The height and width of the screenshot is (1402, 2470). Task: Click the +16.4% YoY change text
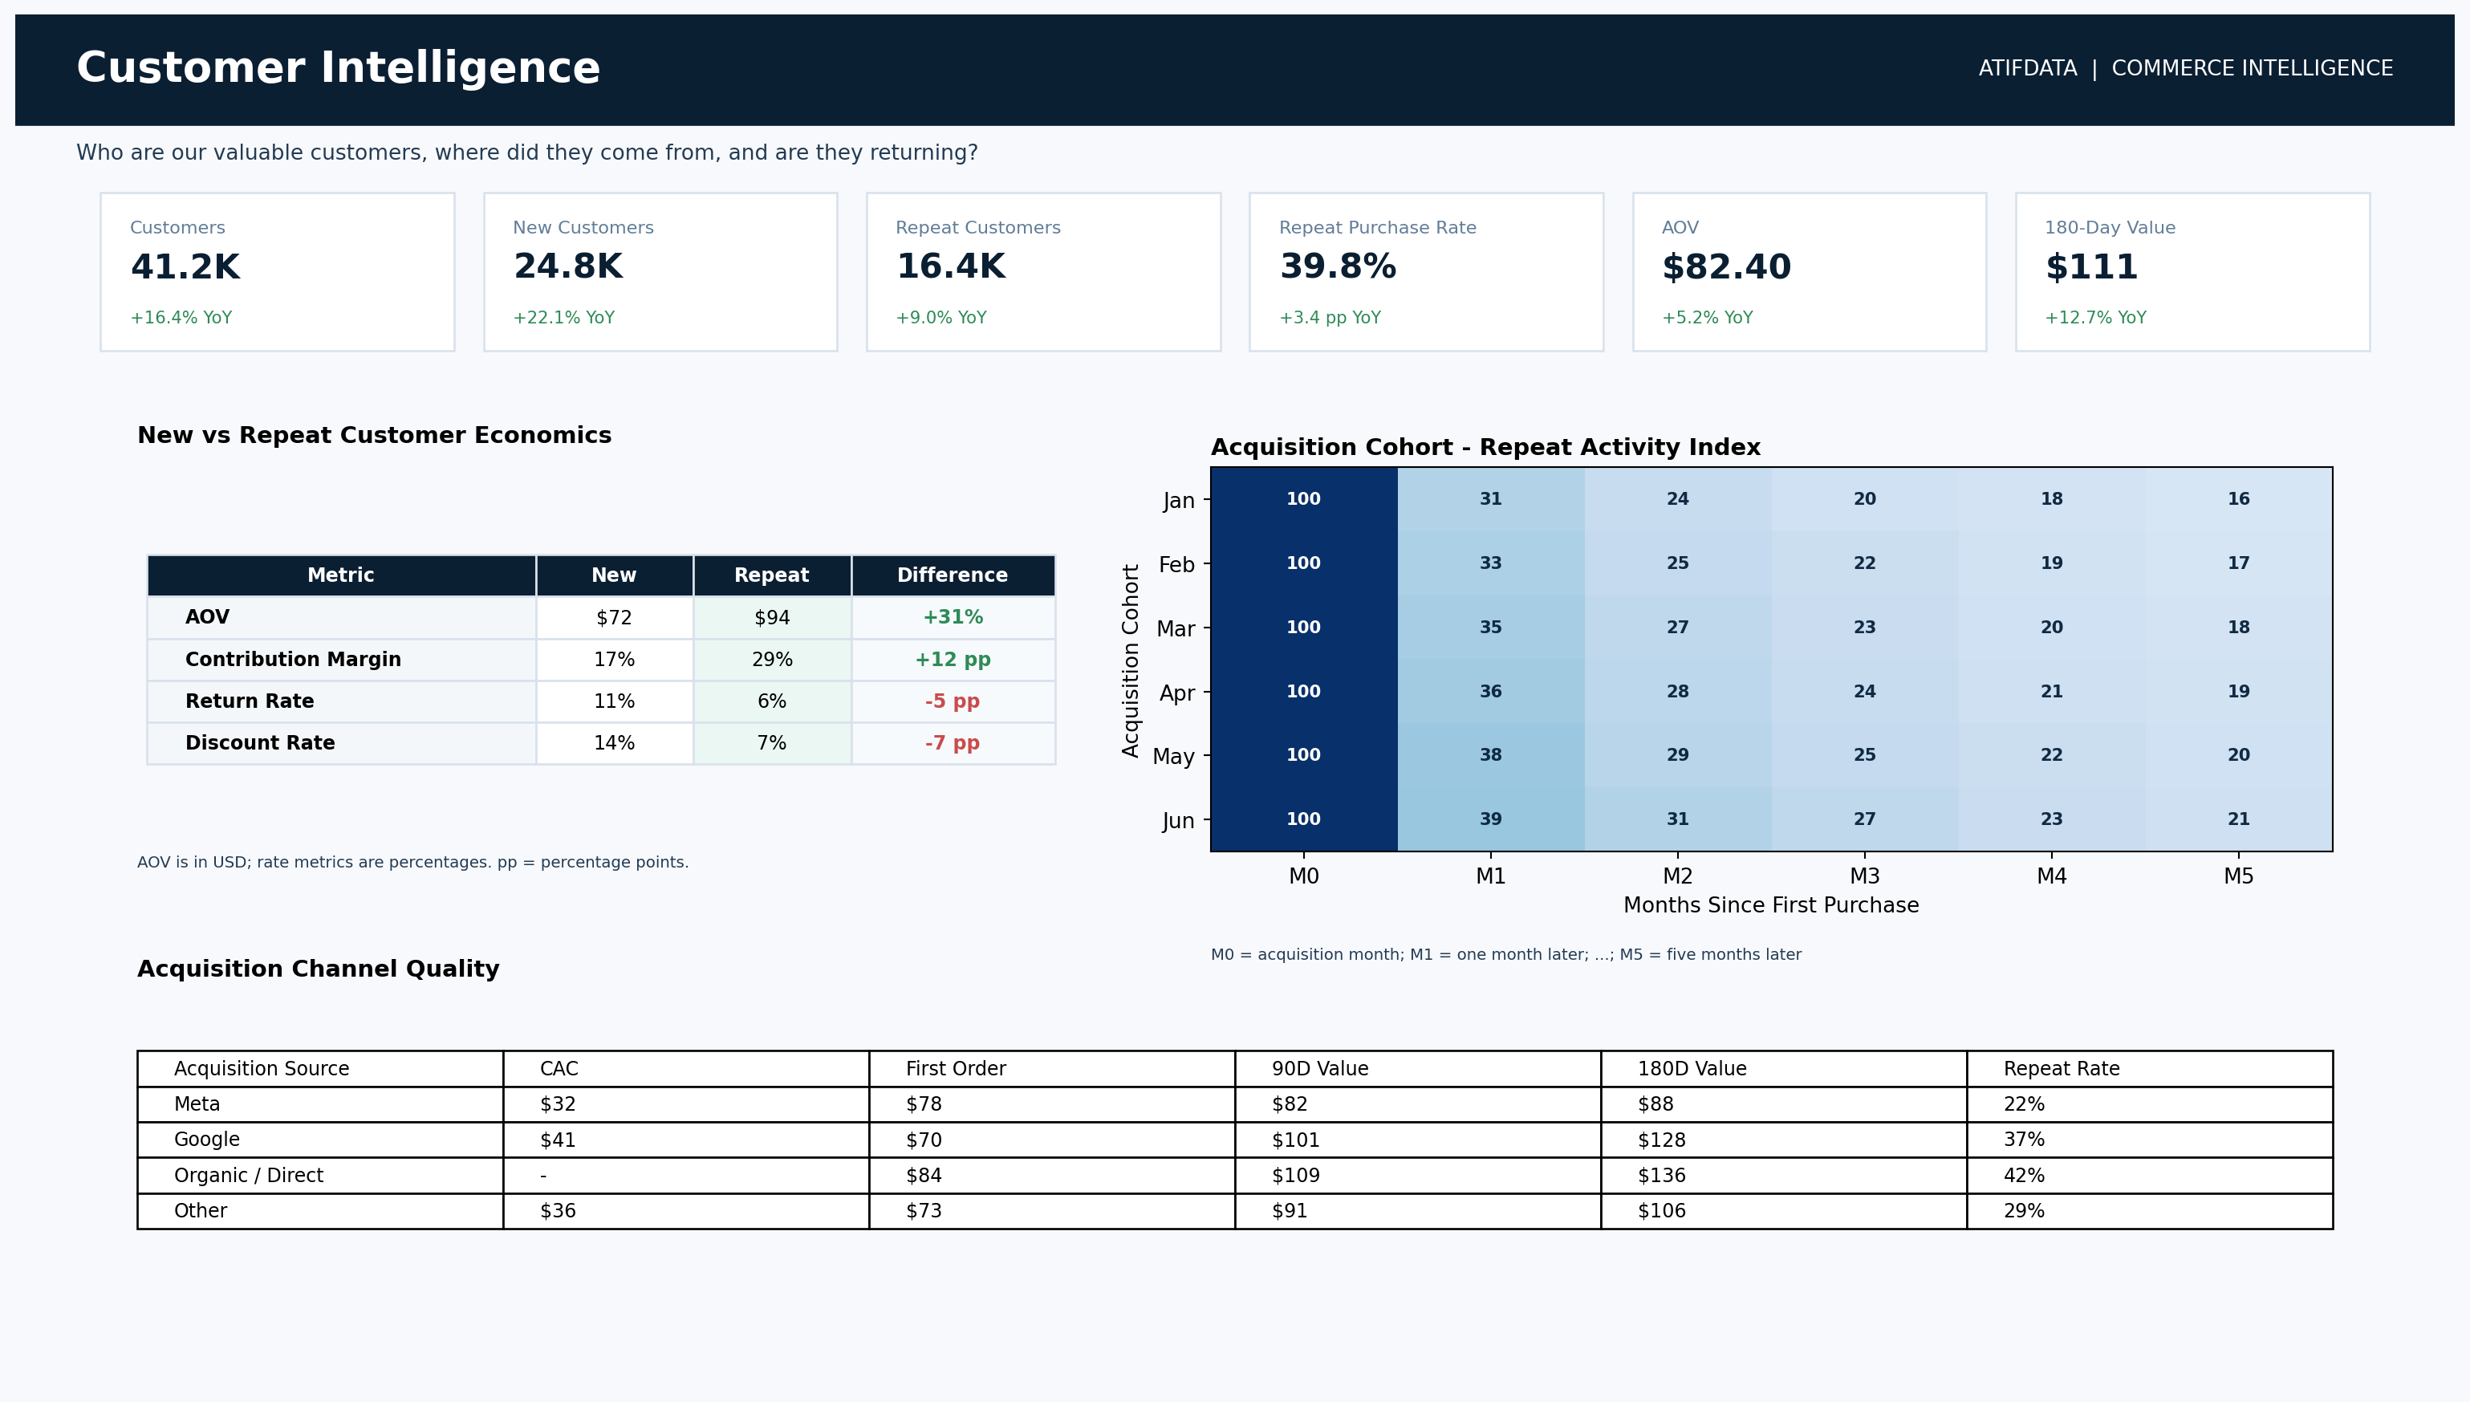(x=181, y=318)
